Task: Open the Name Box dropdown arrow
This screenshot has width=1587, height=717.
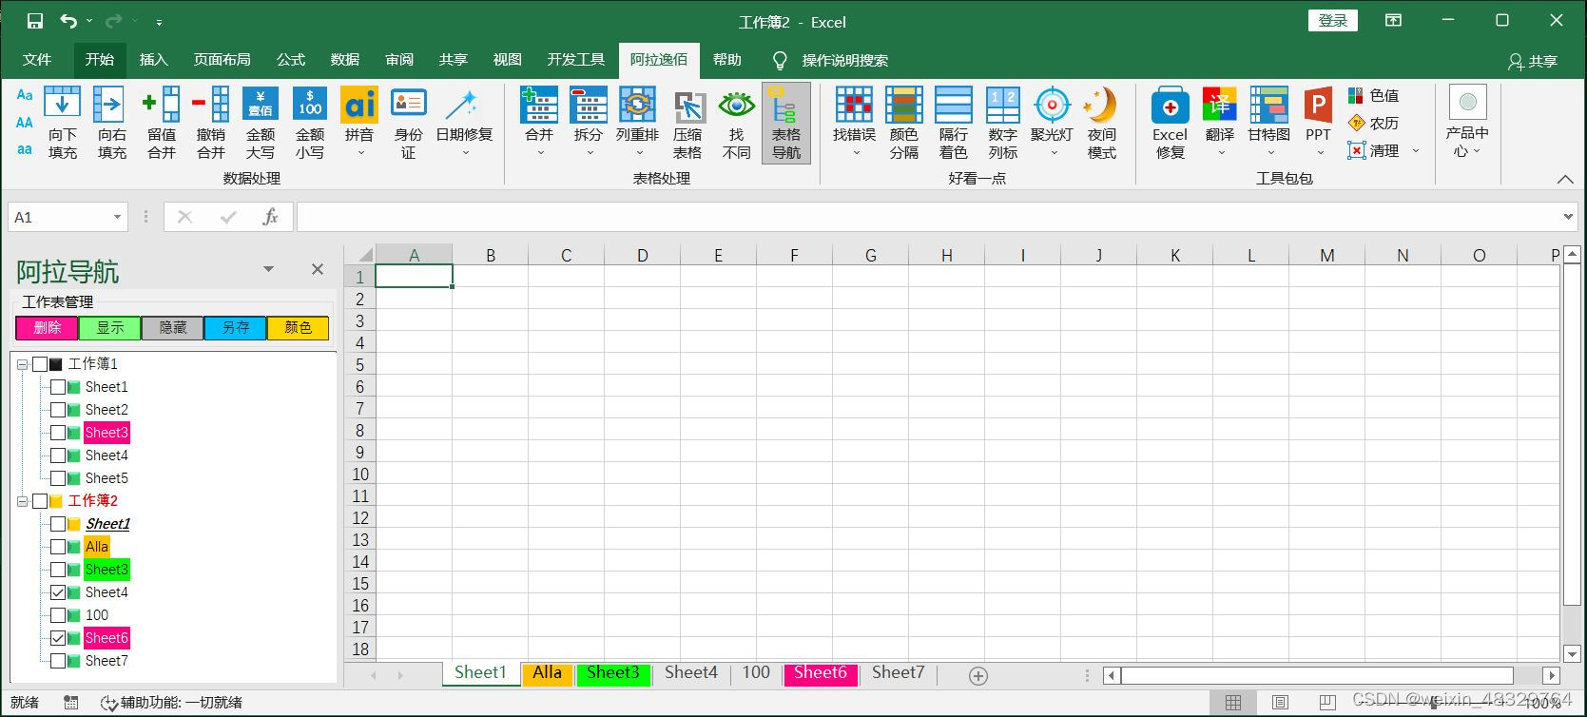Action: pyautogui.click(x=117, y=217)
